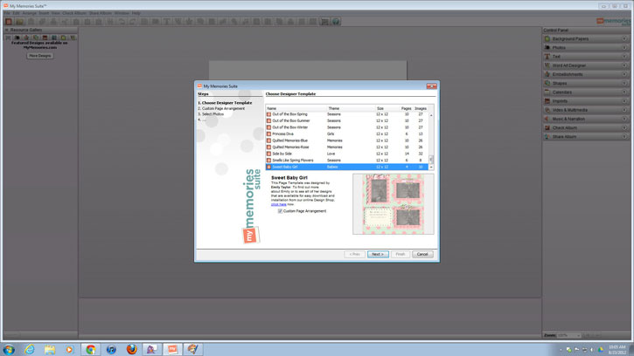Open the Share Album menu

coord(101,13)
